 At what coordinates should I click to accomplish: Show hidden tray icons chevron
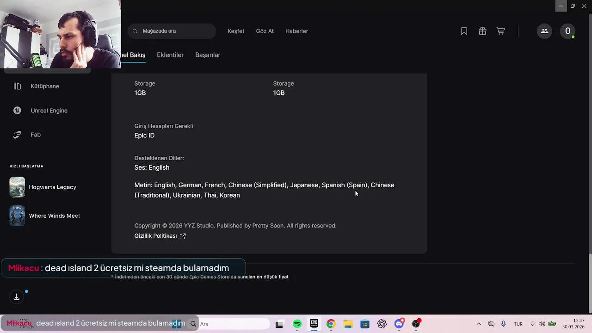(479, 324)
